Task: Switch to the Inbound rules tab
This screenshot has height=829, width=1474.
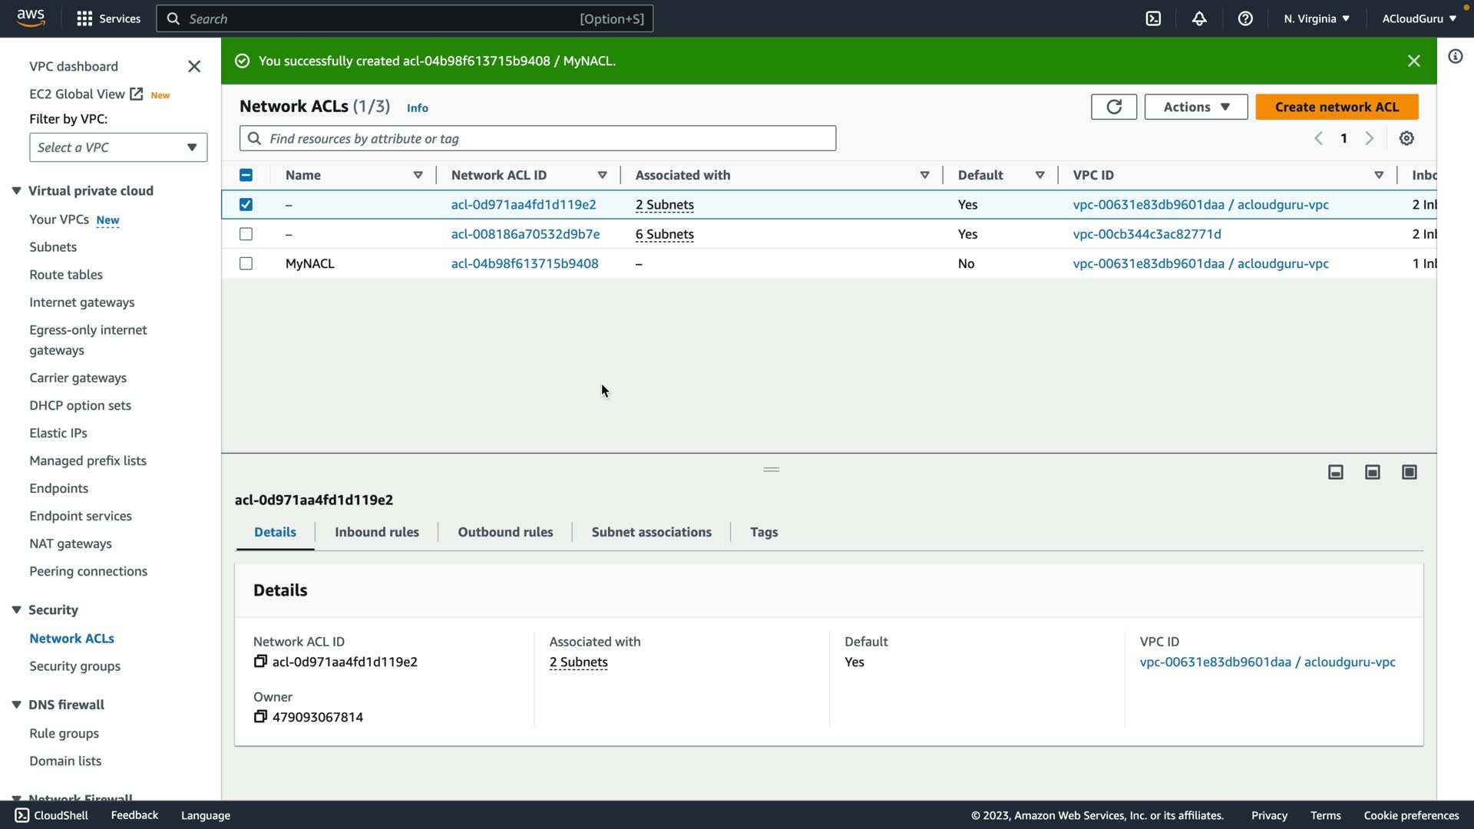Action: tap(376, 532)
